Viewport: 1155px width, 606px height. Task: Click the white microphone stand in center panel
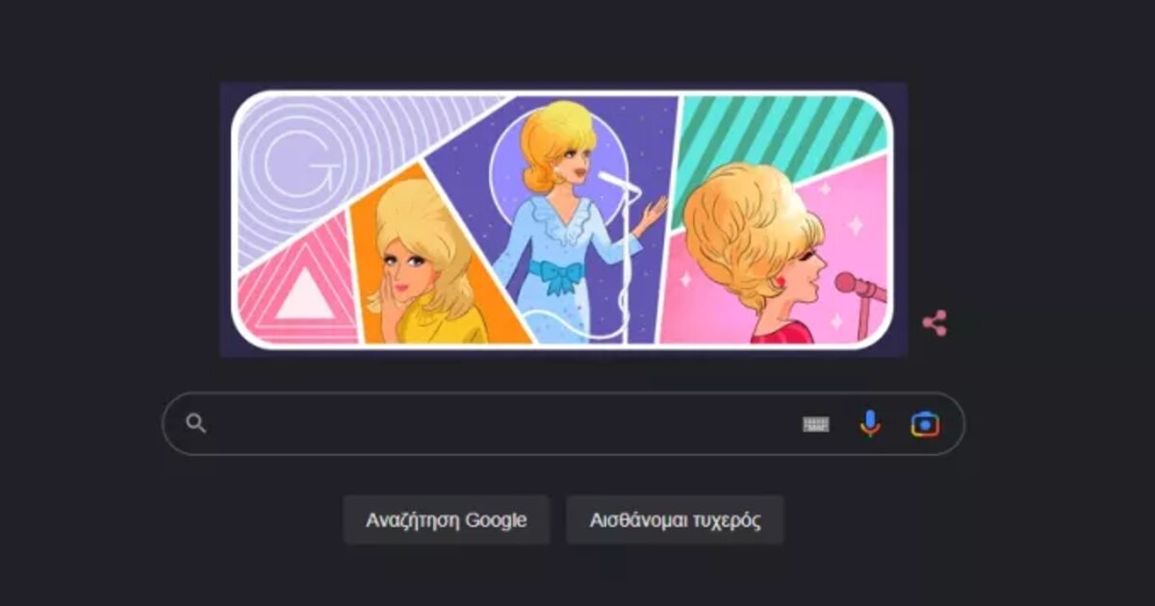628,248
